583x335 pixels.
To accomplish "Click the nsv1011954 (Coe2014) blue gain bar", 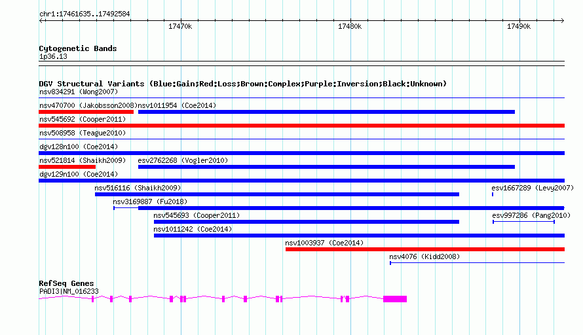I will click(326, 112).
